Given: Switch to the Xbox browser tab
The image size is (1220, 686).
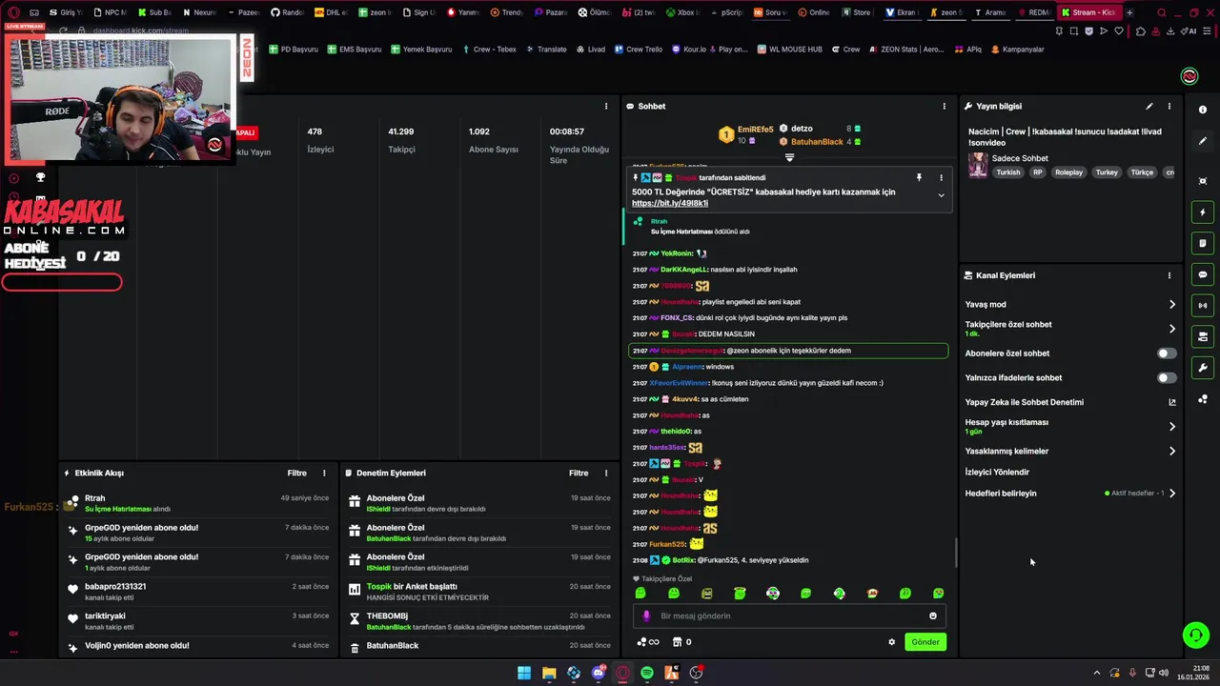Looking at the screenshot, I should (682, 12).
